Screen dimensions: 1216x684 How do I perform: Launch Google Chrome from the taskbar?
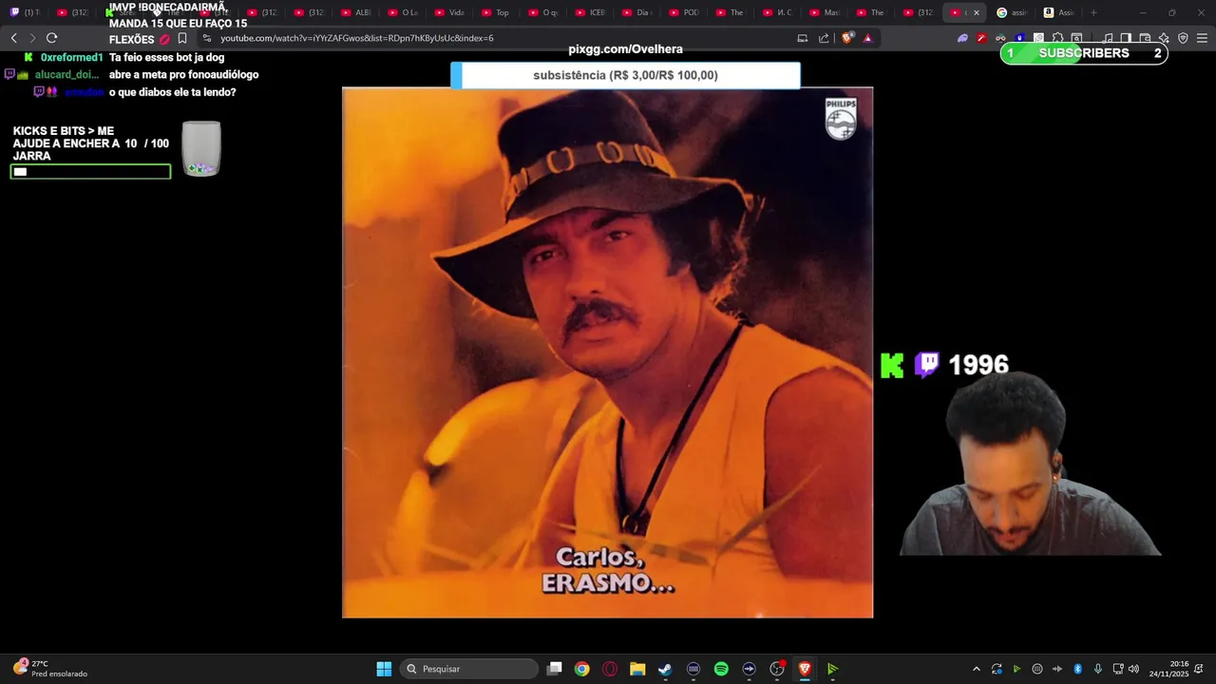(582, 669)
